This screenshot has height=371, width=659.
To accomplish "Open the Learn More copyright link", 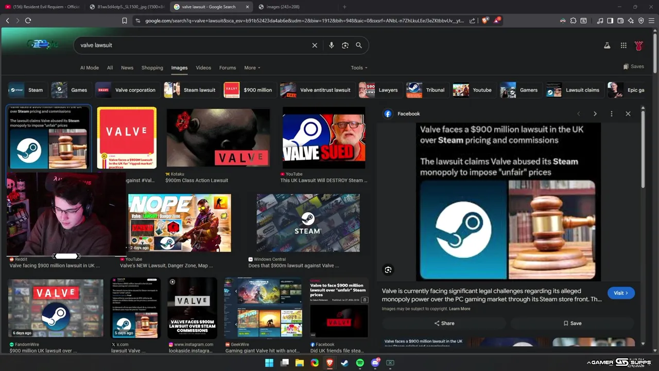I will tap(459, 309).
